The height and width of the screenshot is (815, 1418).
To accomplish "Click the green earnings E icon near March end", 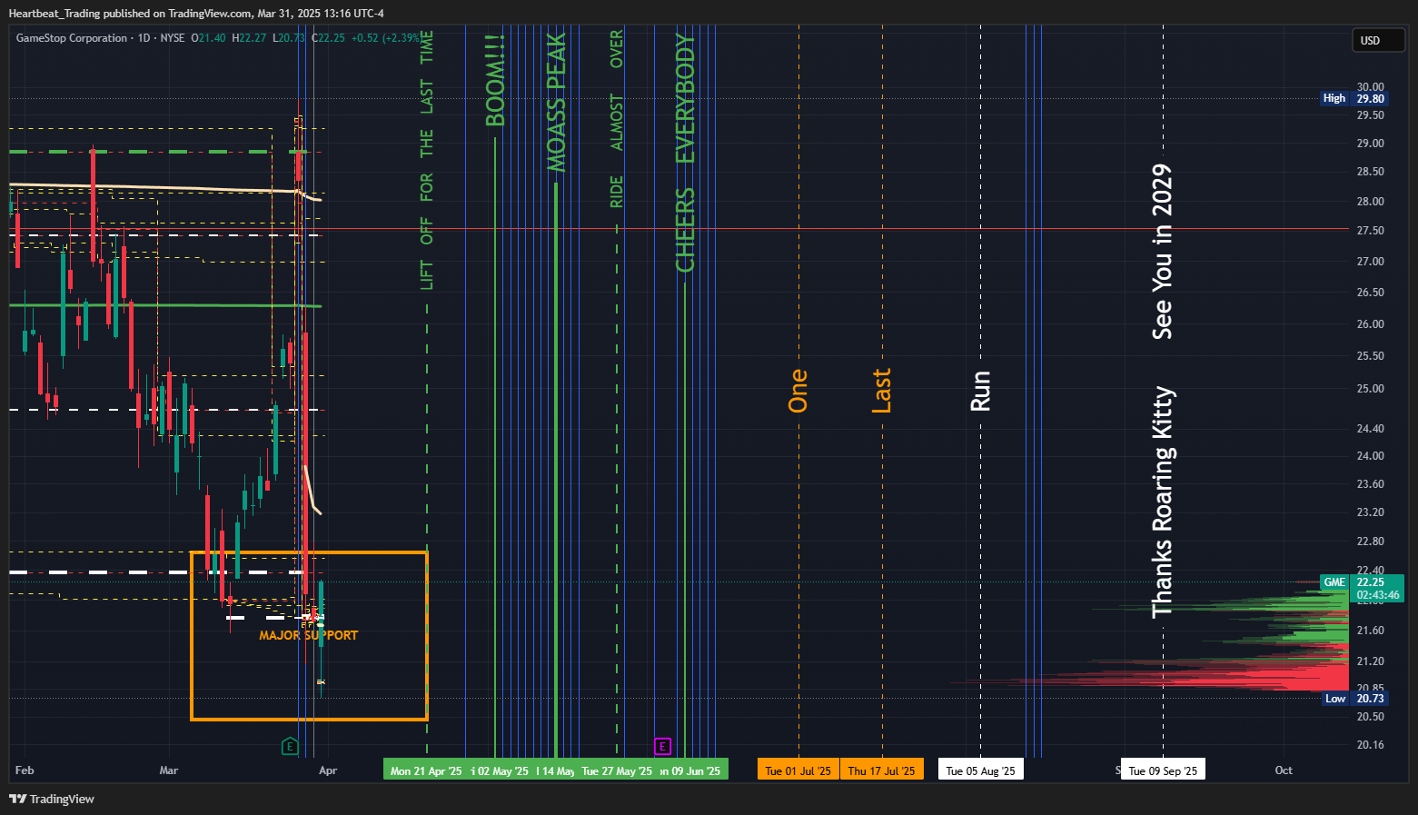I will coord(290,747).
